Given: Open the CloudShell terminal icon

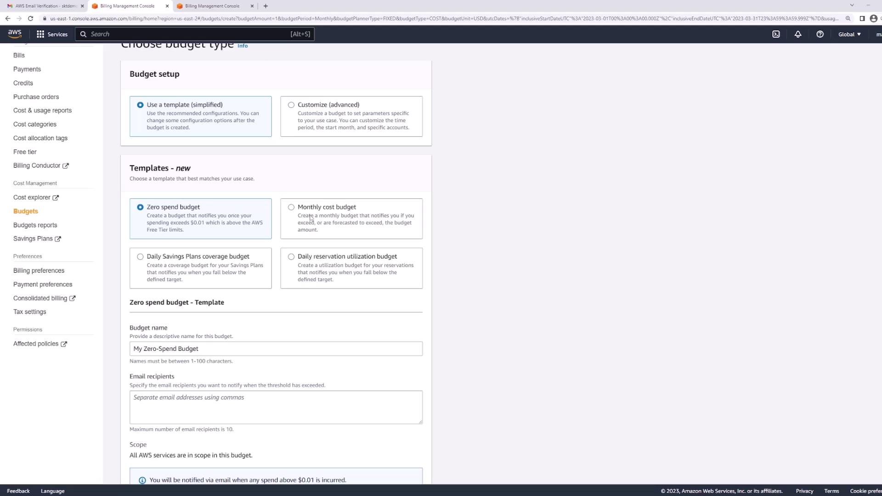Looking at the screenshot, I should (x=776, y=34).
